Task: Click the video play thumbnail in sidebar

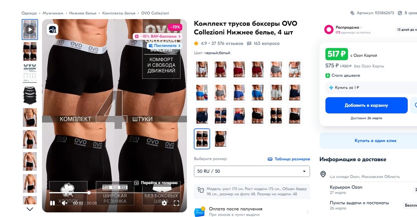Action: (x=30, y=29)
